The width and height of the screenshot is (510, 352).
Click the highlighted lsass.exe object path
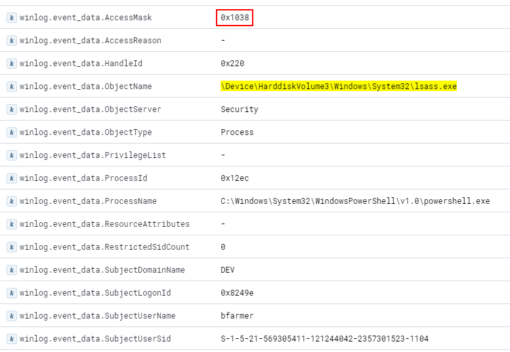(x=338, y=87)
